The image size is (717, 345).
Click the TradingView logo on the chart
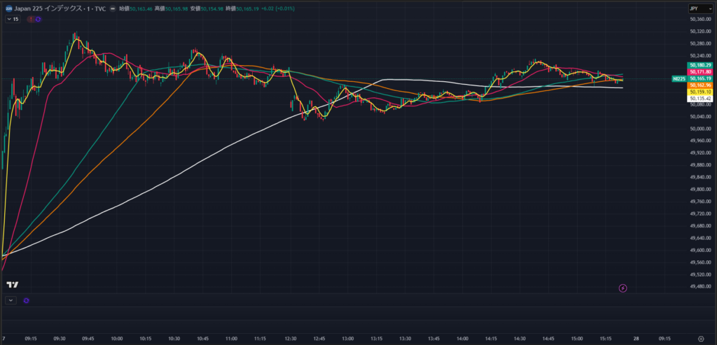click(12, 285)
